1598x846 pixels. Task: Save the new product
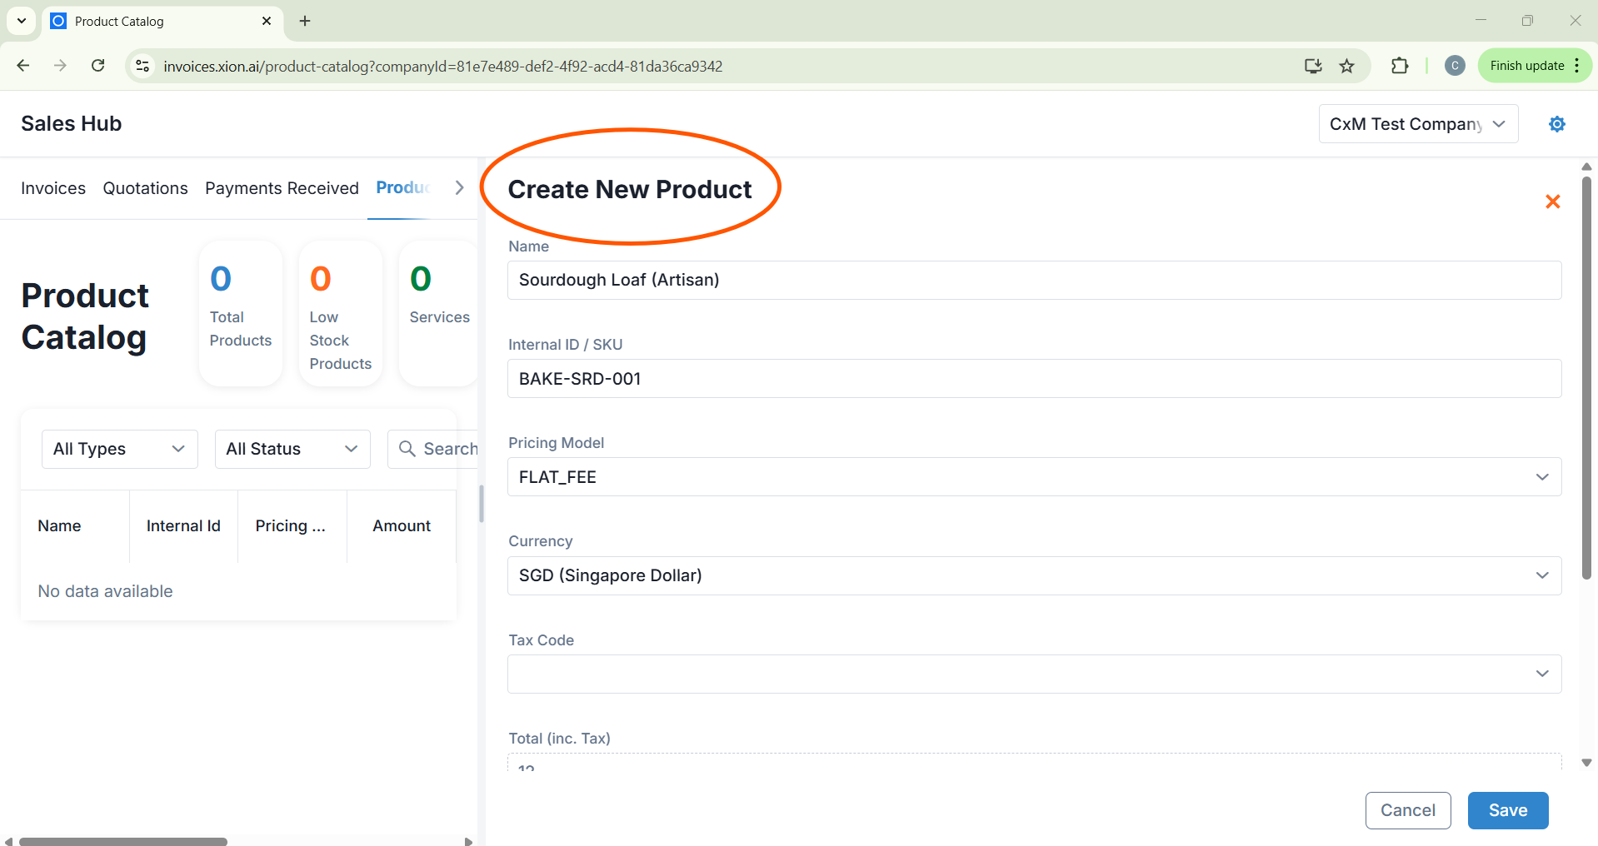pos(1507,810)
